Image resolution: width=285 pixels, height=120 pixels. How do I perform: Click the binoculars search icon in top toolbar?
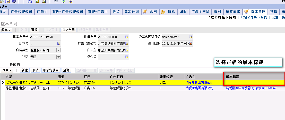pos(30,2)
